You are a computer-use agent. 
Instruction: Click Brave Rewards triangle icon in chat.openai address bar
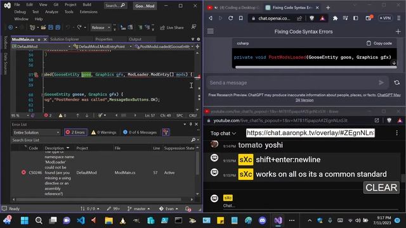[322, 18]
